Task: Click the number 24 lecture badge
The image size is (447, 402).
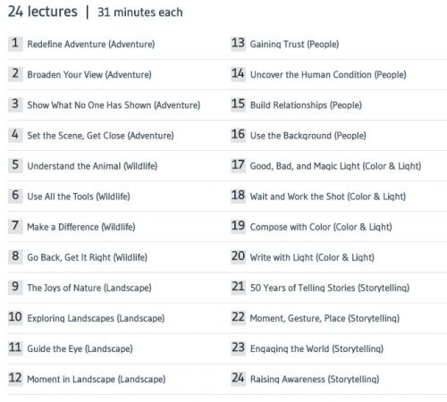Action: coord(238,379)
